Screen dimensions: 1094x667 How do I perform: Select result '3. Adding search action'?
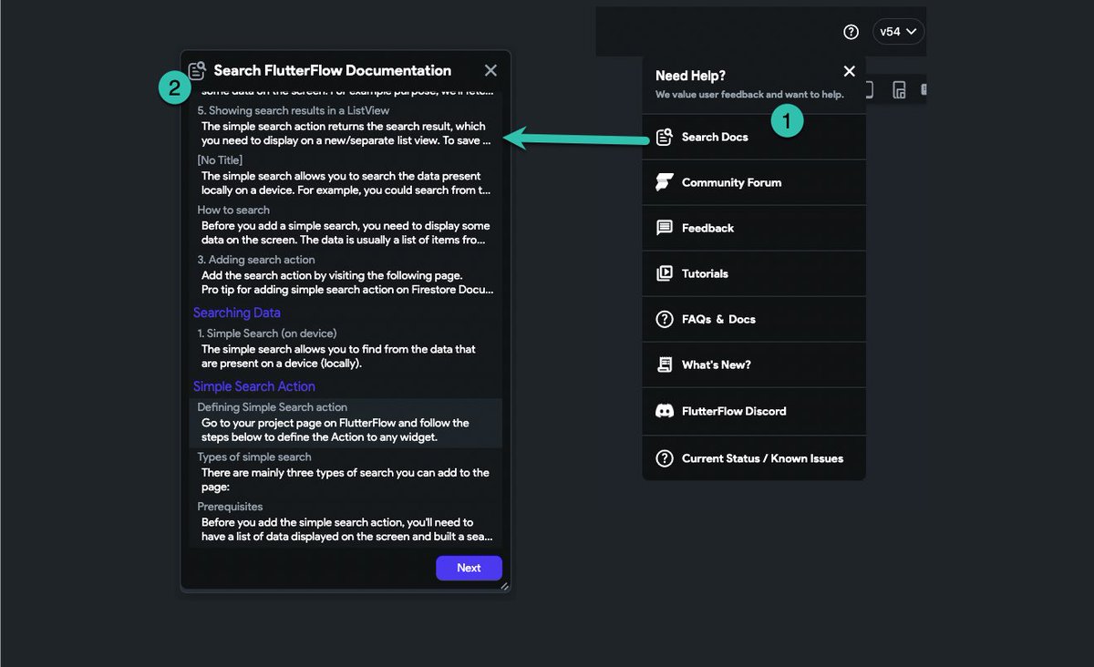346,275
